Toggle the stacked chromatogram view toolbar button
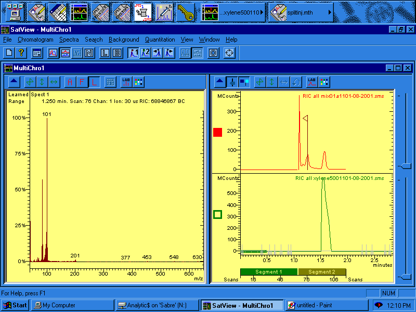Screen dimensions: 416x312 [65, 53]
